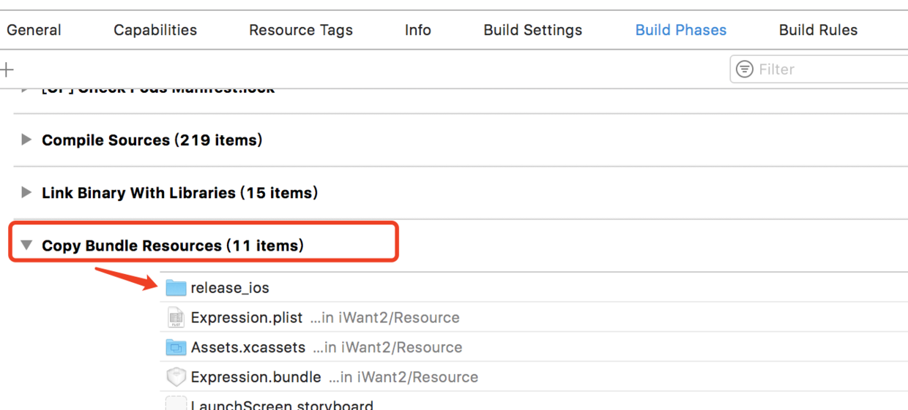
Task: Go to the Resource Tags tab
Action: pos(301,30)
